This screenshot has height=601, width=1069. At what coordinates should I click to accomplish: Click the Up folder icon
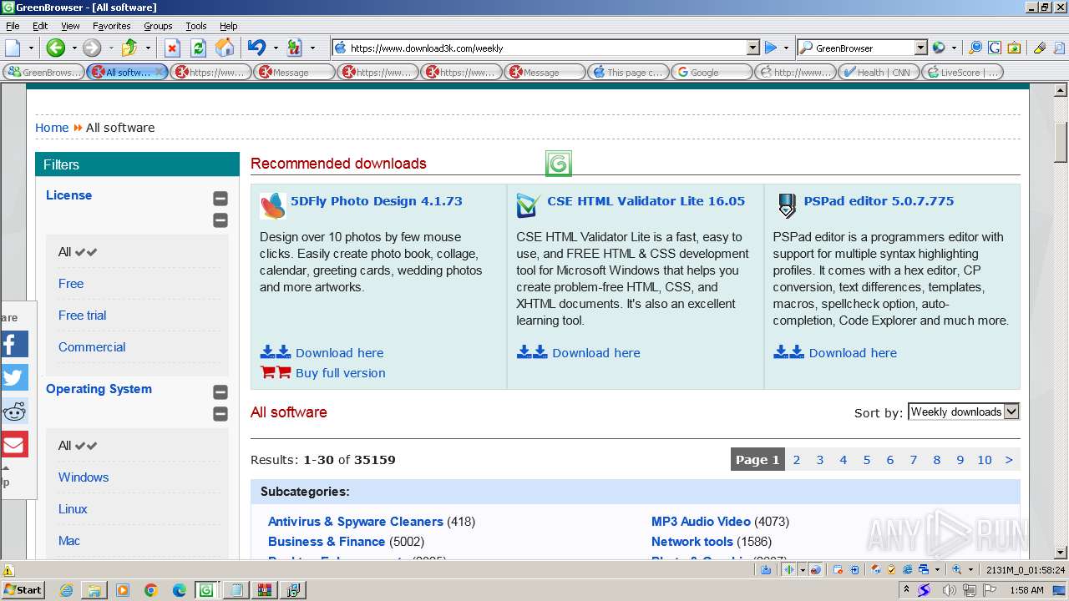coord(129,48)
